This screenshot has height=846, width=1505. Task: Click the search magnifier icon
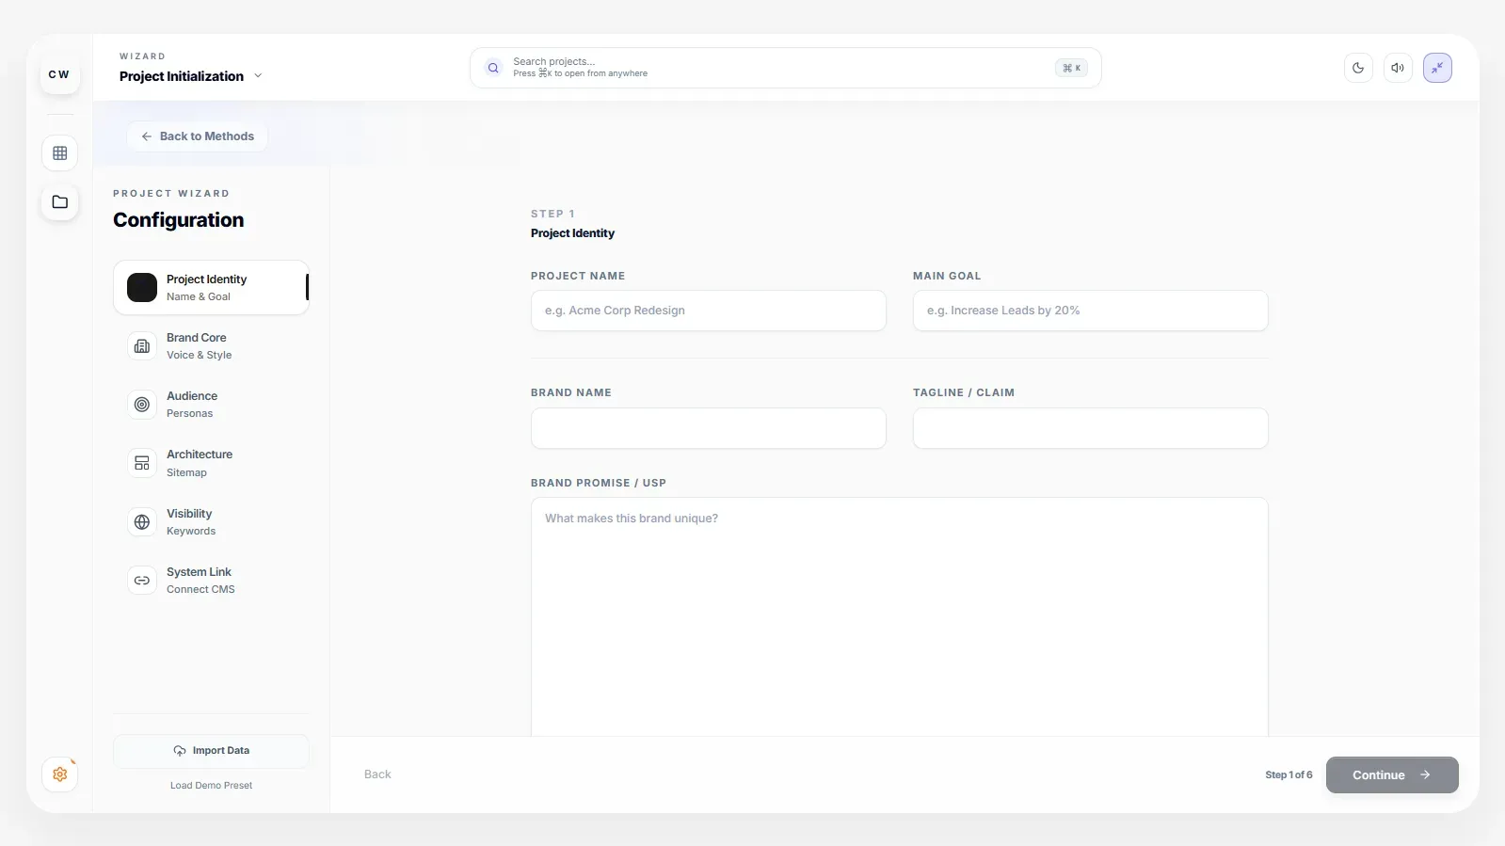(x=493, y=68)
